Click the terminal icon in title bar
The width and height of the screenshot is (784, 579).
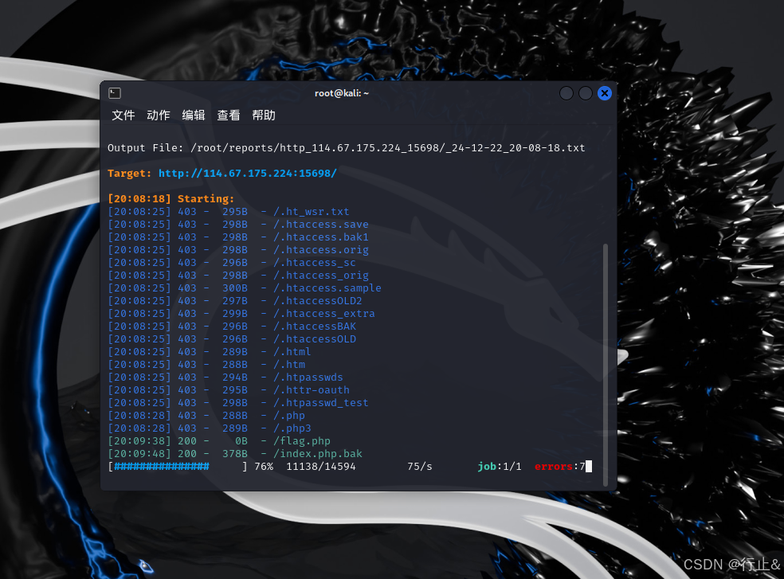115,93
